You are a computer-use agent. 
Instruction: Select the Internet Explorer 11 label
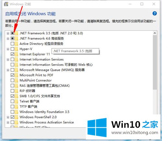point(35,54)
